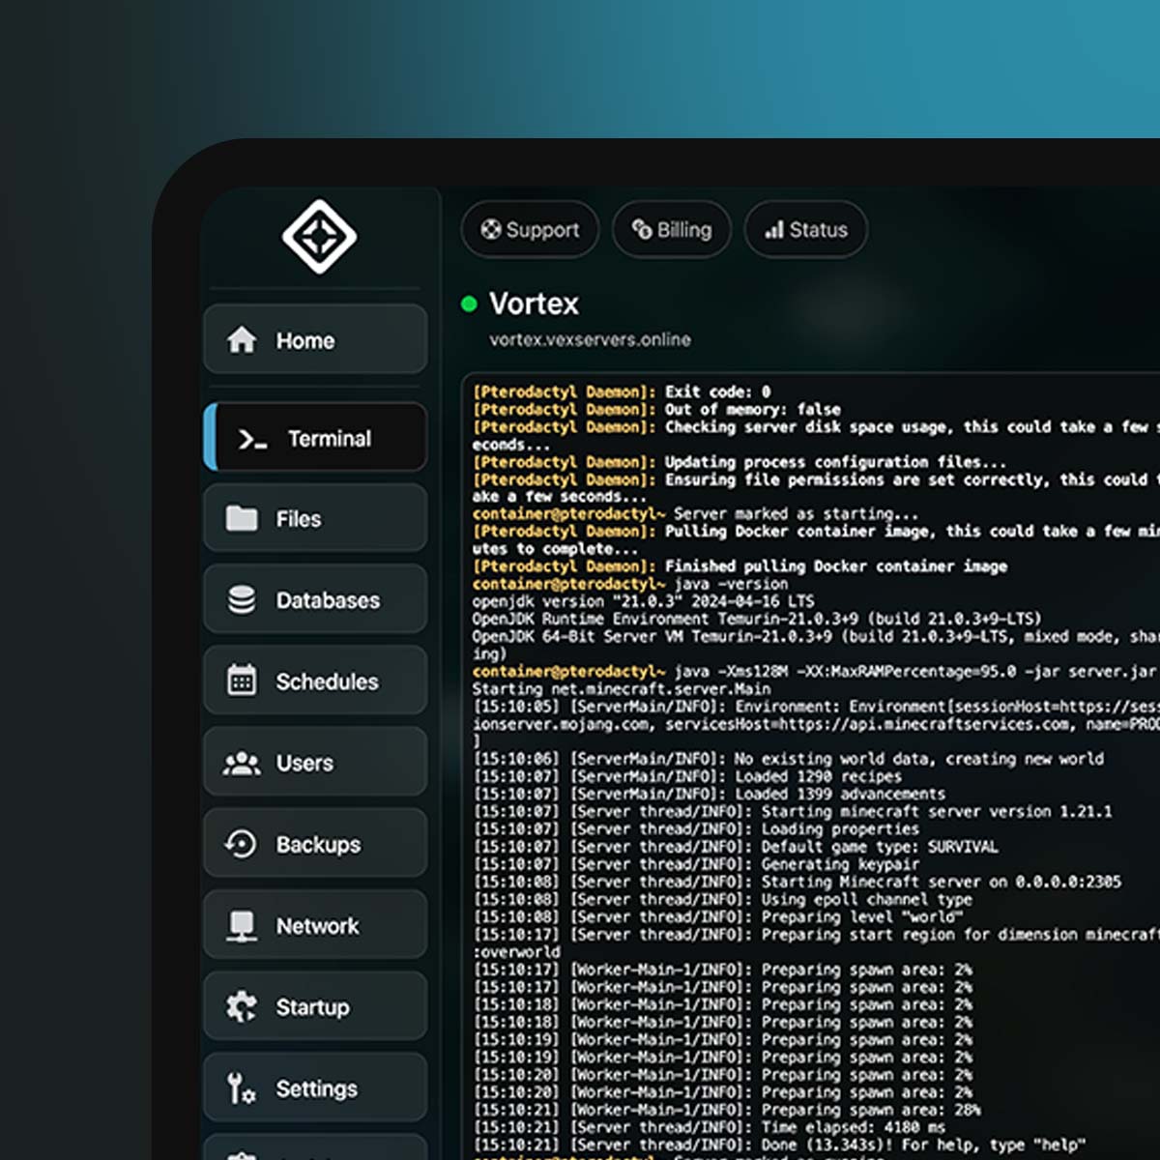1160x1160 pixels.
Task: Click the 'Generating keypair' log line
Action: [x=696, y=864]
